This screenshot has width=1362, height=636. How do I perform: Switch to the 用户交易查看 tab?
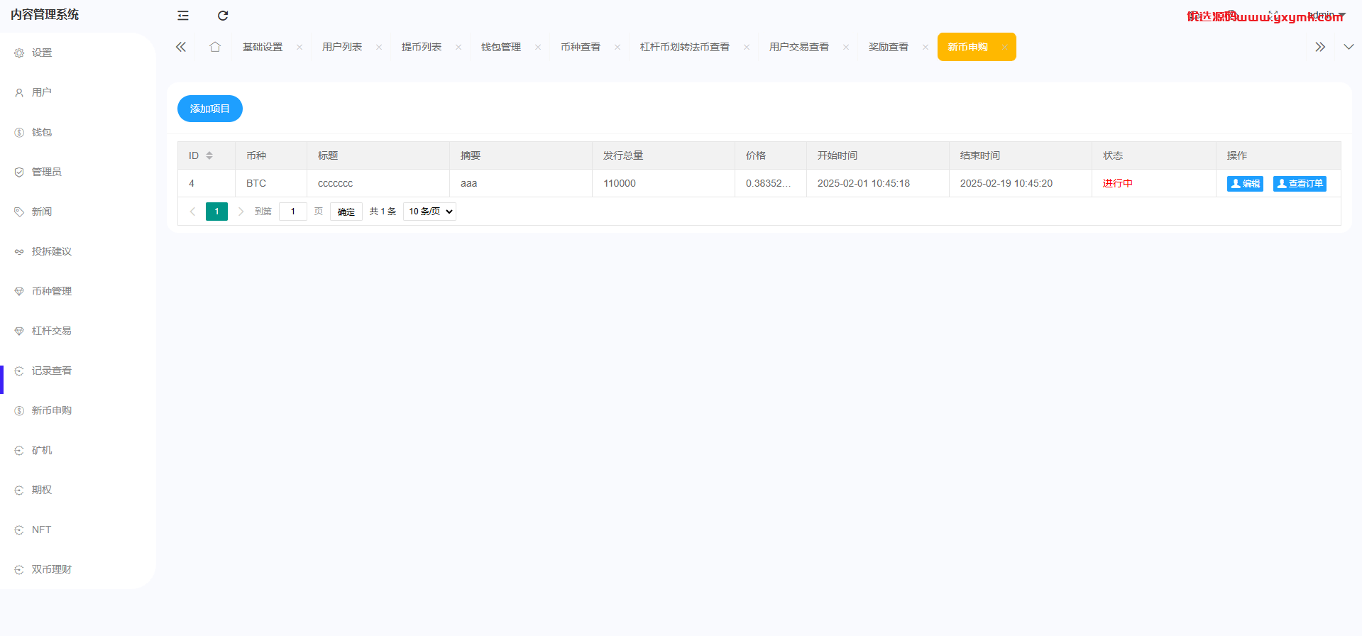[799, 47]
